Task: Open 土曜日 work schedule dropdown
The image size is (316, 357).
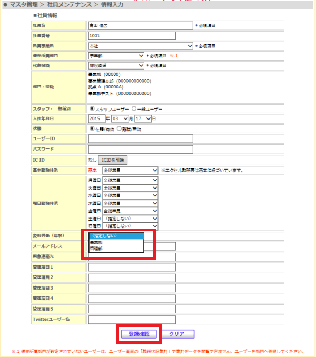Action: 130,219
